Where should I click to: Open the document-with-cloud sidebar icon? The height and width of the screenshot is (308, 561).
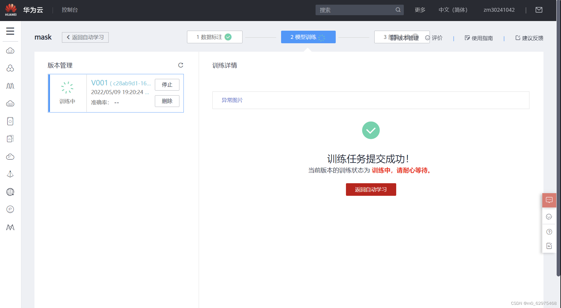pyautogui.click(x=10, y=121)
